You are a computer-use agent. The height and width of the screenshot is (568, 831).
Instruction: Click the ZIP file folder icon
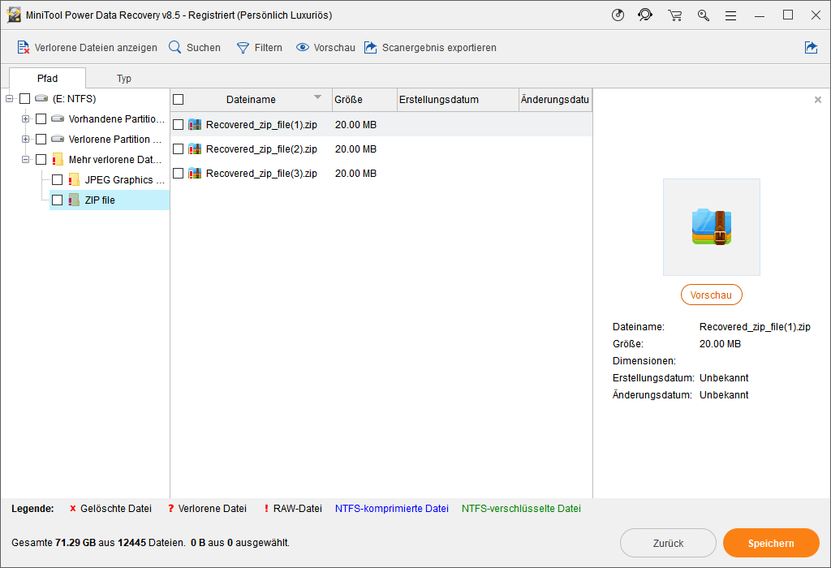(x=74, y=200)
